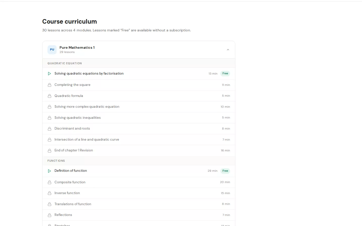Select the Pure Mathematics 1 module title

(x=77, y=47)
